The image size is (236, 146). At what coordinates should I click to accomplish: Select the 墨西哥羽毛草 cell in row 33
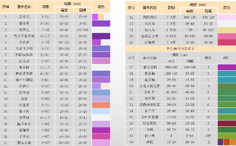tap(149, 104)
